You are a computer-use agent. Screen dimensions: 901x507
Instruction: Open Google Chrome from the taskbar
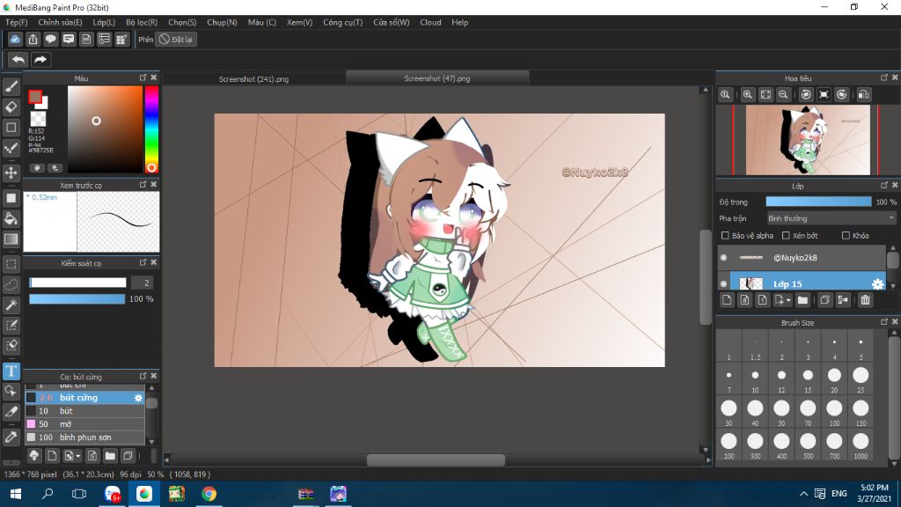(209, 494)
